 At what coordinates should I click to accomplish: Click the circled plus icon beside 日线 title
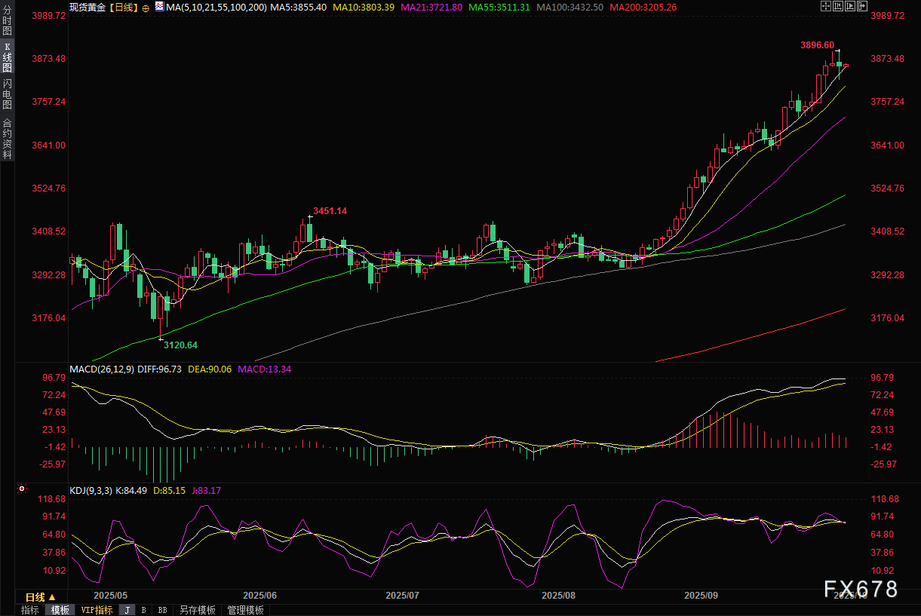pos(146,8)
